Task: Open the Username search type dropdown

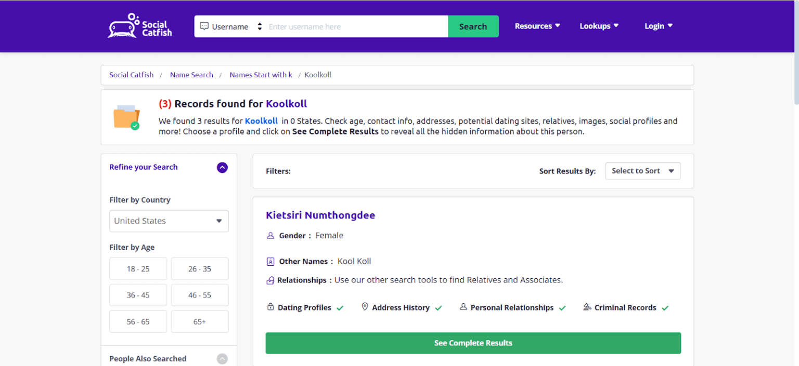Action: 231,26
